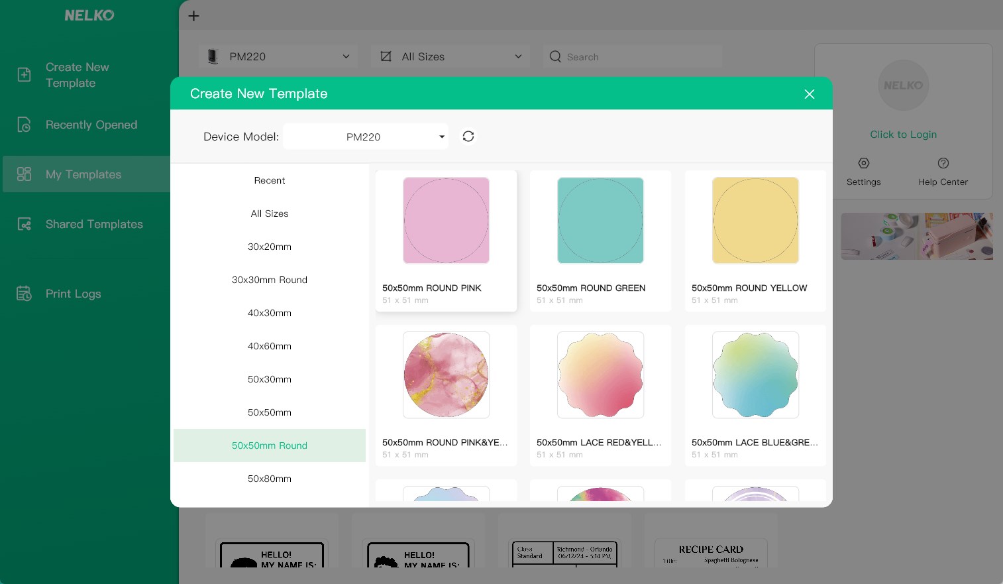Screen dimensions: 1003x584
Task: Open Recently Opened from the sidebar
Action: click(91, 125)
